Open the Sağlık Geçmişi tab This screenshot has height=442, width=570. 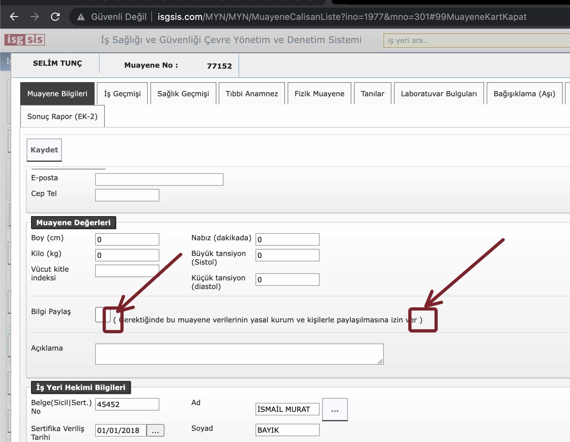183,94
